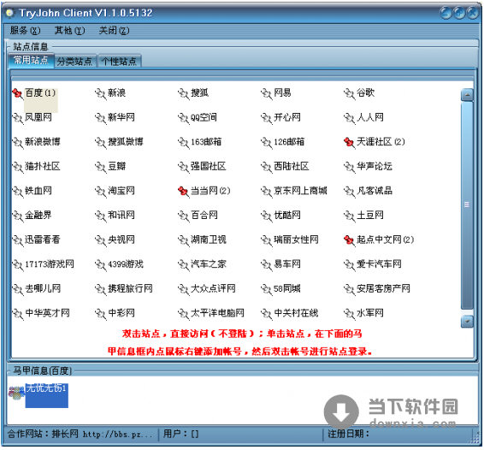The width and height of the screenshot is (484, 450).
Task: Click the vertical scrollbar thumb of site list
Action: (467, 205)
